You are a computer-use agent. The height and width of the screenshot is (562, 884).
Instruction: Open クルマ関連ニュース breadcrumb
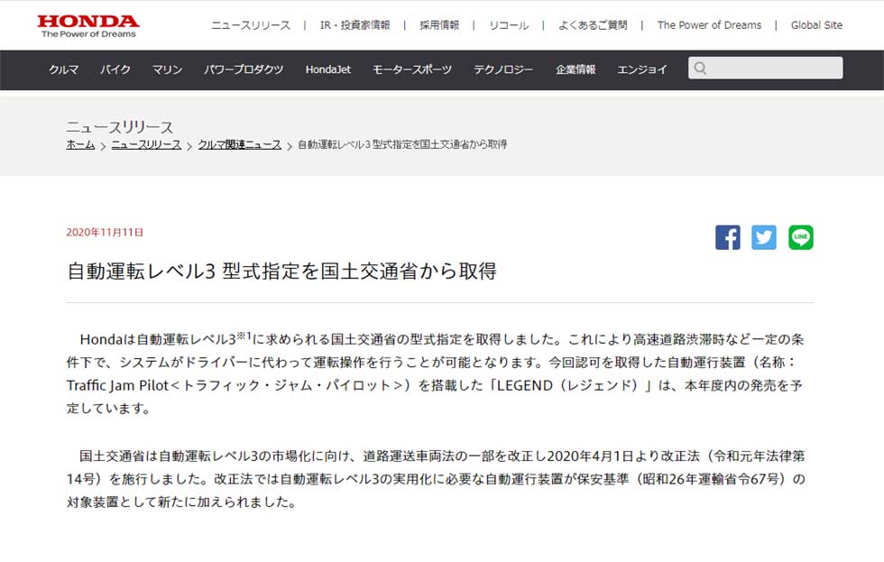coord(240,145)
